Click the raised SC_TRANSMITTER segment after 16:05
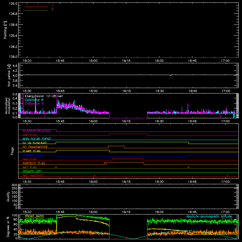This screenshot has height=242, width=242. 116,146
